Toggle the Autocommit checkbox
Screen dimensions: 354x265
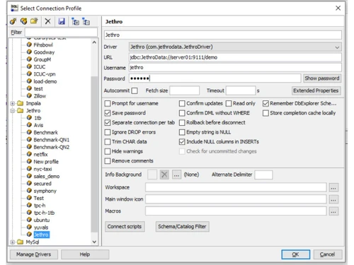click(x=135, y=90)
